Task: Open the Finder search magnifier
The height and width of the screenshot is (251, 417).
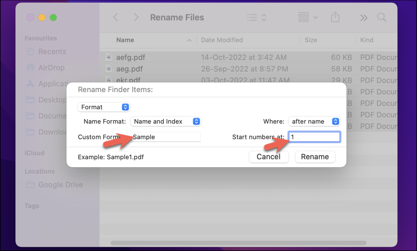Action: (x=381, y=17)
